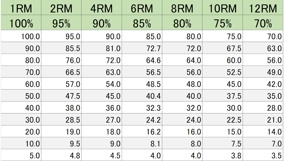Select the cell containing 64.6
Screen dimensions: 284x161
[142, 60]
